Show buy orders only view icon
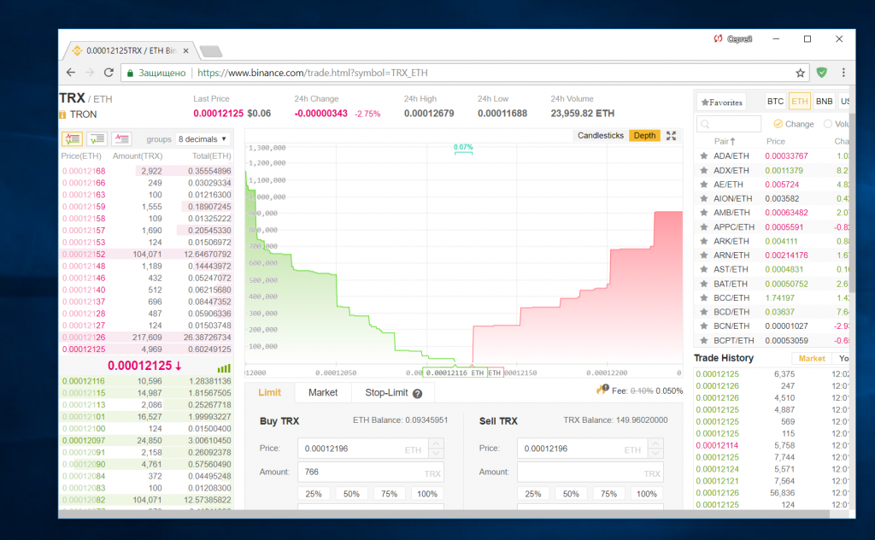Image resolution: width=875 pixels, height=540 pixels. (97, 139)
